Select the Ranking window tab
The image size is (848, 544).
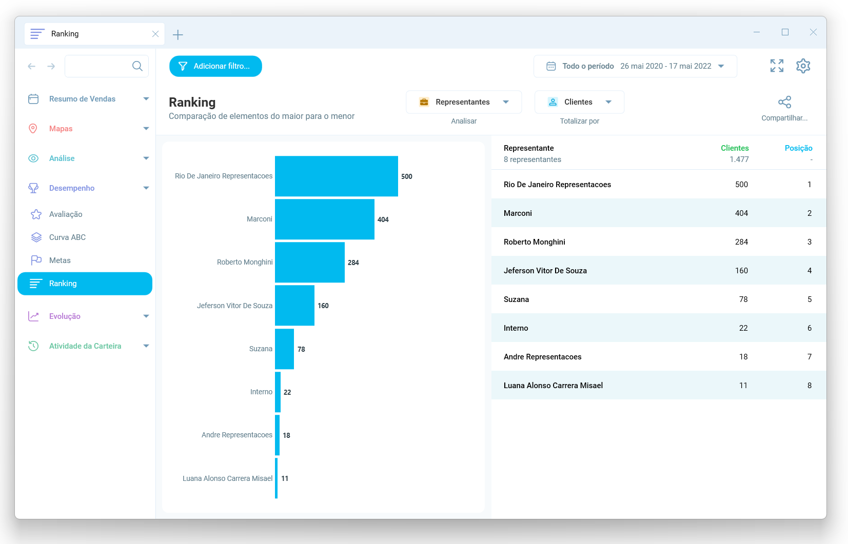pyautogui.click(x=94, y=34)
